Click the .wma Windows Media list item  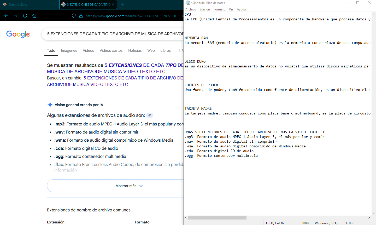click(114, 140)
